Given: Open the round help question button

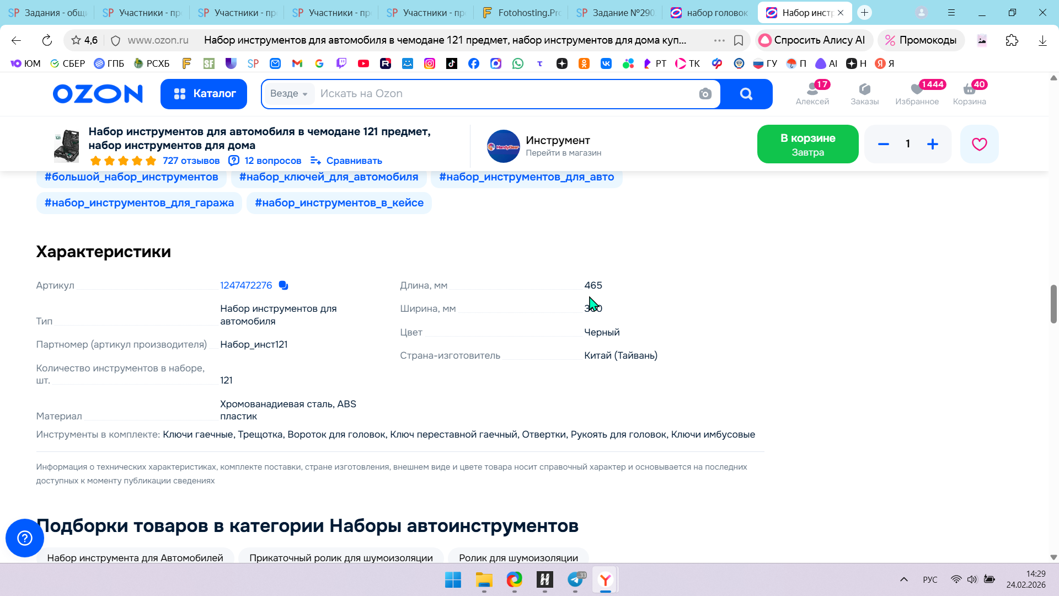Looking at the screenshot, I should click(25, 538).
